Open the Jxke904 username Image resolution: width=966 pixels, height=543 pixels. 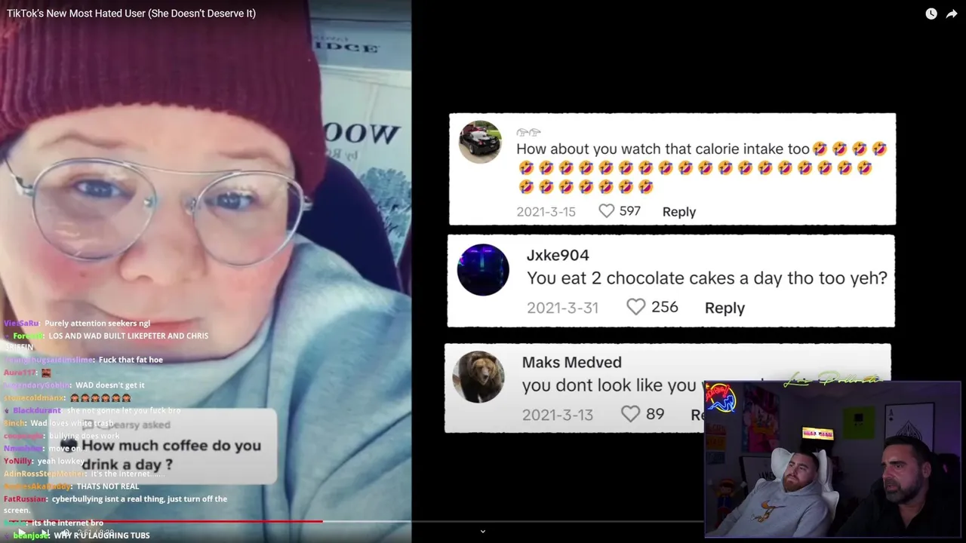[x=558, y=255]
